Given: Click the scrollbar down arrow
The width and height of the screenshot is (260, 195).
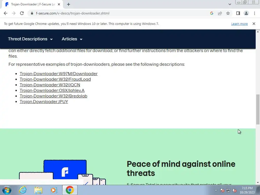Looking at the screenshot, I should [x=258, y=183].
